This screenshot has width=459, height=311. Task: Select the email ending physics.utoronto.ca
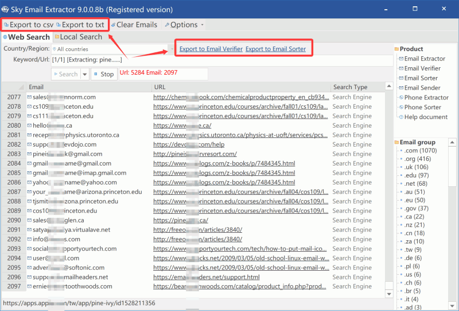pos(76,135)
